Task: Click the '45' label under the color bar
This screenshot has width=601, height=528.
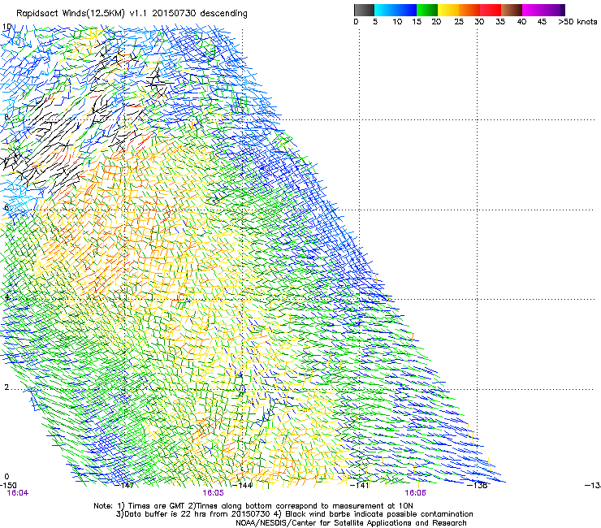Action: coord(542,22)
